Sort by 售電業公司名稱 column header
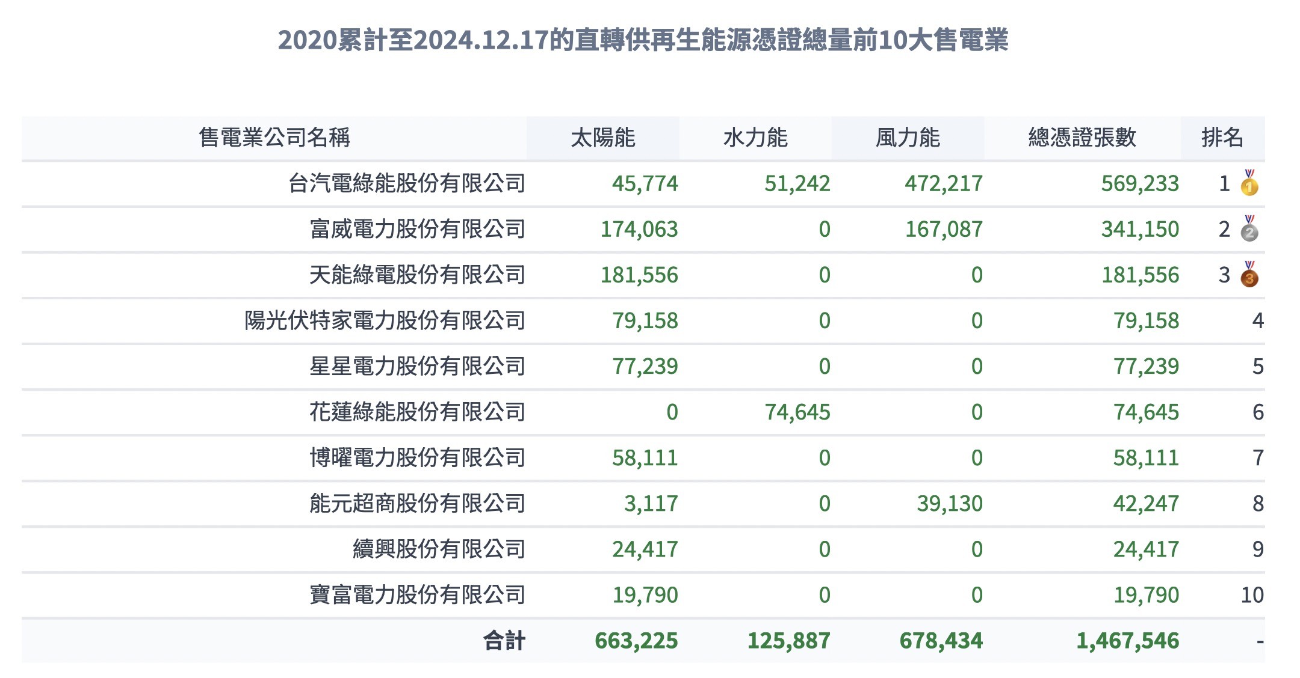 274,138
